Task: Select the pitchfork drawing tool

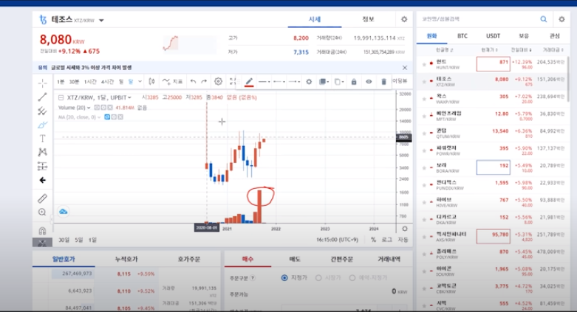Action: (x=42, y=111)
